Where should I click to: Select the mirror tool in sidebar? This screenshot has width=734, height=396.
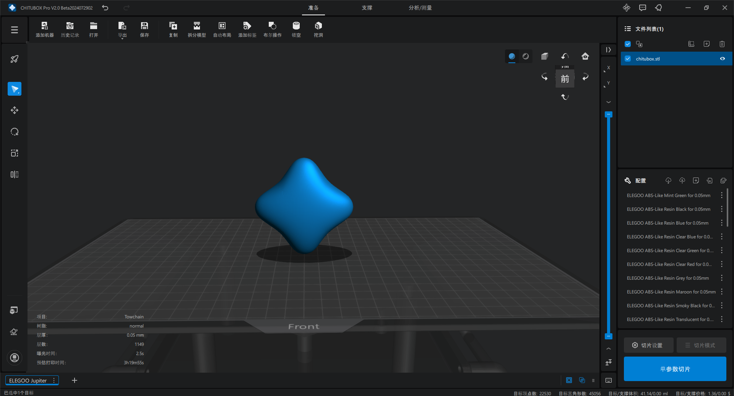tap(15, 174)
